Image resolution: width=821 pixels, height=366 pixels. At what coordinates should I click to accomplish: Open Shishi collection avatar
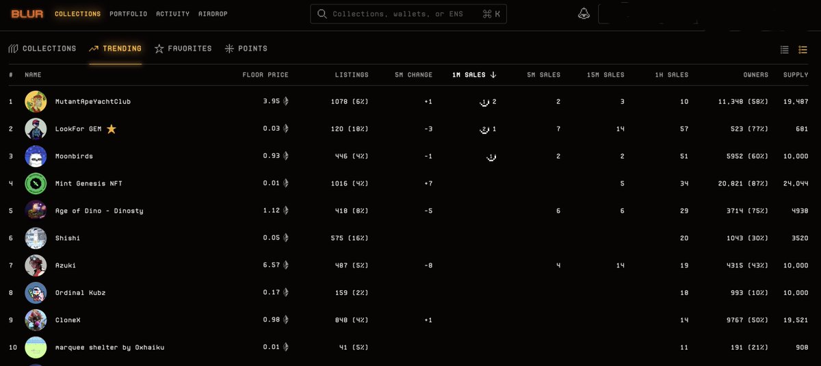[36, 238]
